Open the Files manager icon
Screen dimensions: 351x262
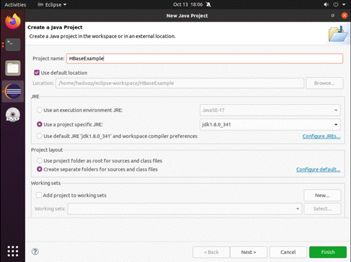pos(13,68)
